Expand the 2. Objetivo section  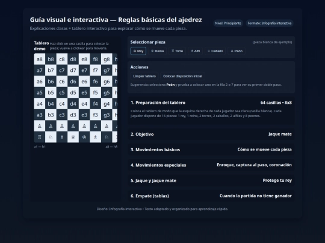point(211,134)
